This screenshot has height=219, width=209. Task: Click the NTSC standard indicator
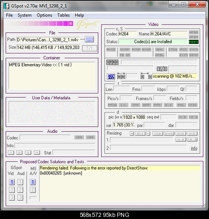point(192,105)
